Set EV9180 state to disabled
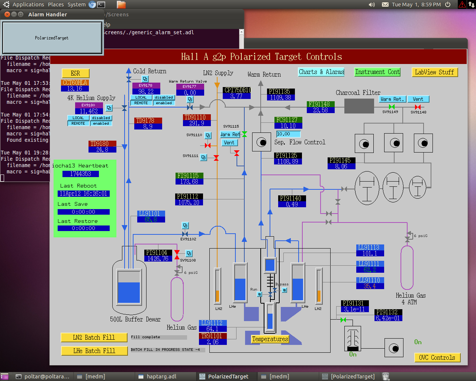 tap(101, 118)
